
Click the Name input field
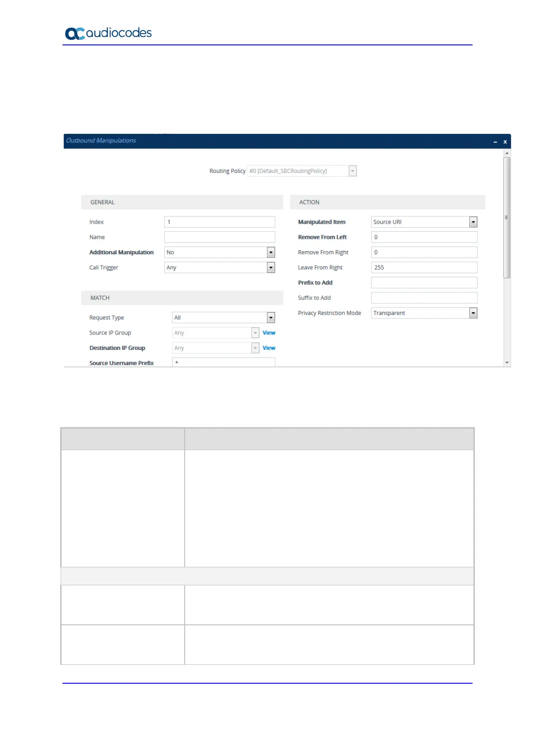(x=220, y=237)
